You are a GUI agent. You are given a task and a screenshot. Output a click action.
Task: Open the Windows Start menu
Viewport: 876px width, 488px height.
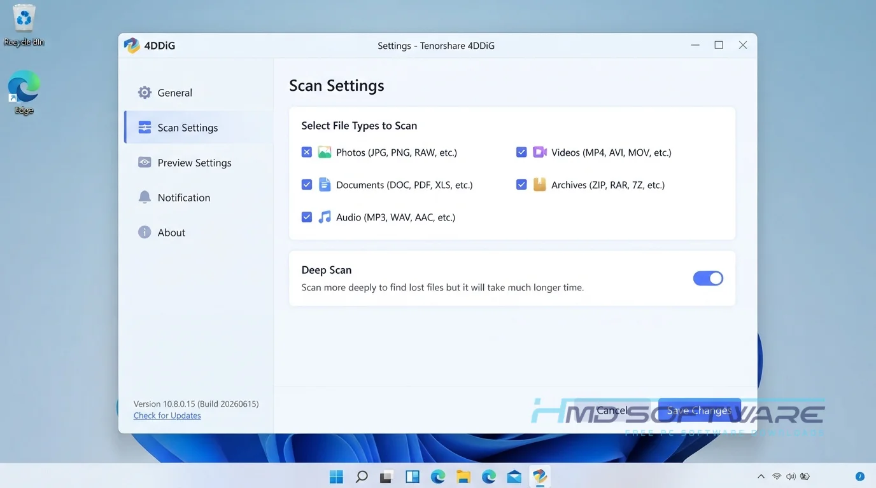coord(336,477)
